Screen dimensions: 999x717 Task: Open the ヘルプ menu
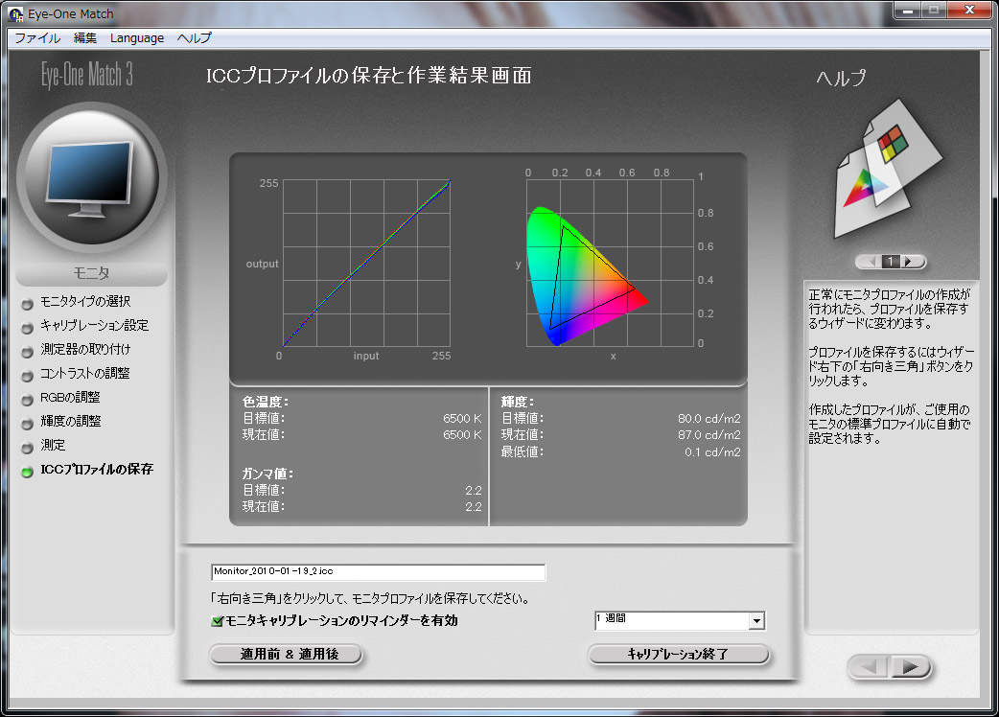click(x=195, y=38)
